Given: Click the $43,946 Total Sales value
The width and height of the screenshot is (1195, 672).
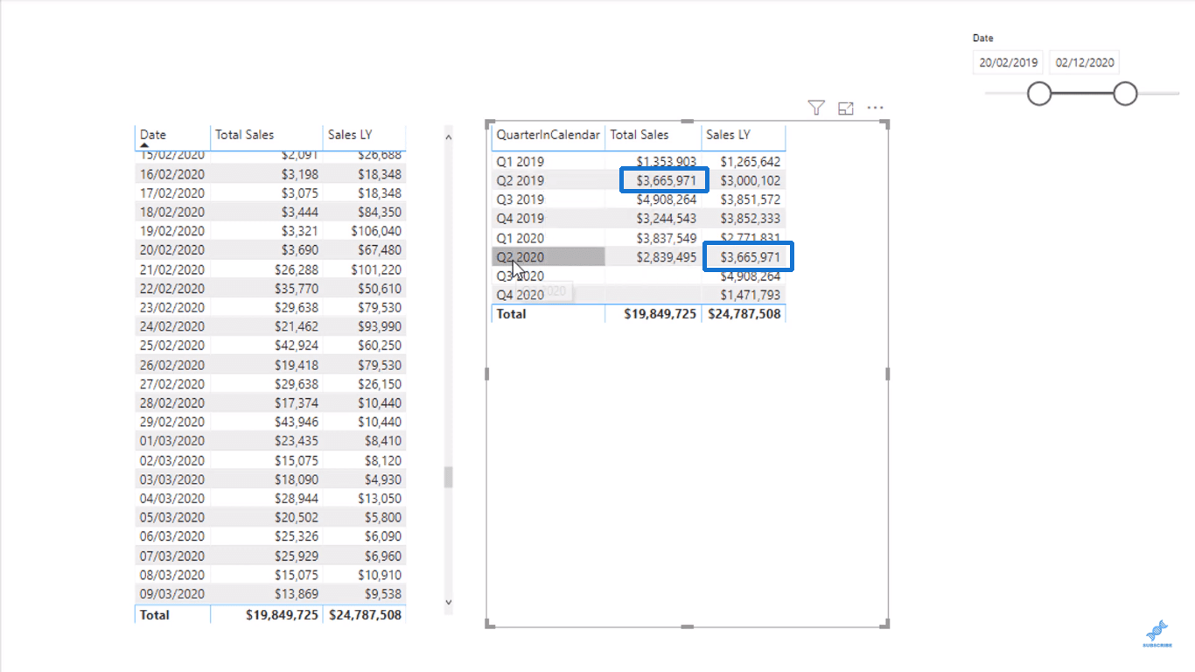Looking at the screenshot, I should 297,422.
